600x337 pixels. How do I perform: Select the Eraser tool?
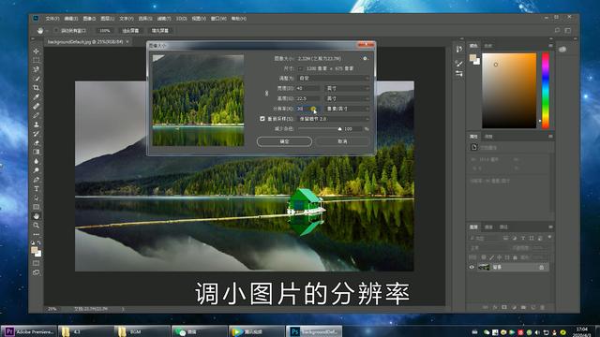click(x=37, y=142)
